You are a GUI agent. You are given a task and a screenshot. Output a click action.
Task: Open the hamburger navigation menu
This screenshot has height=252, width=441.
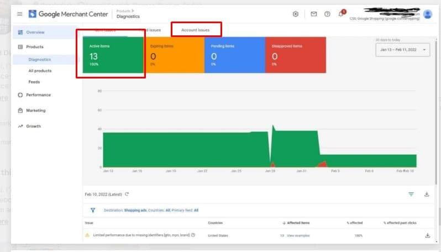coord(20,14)
